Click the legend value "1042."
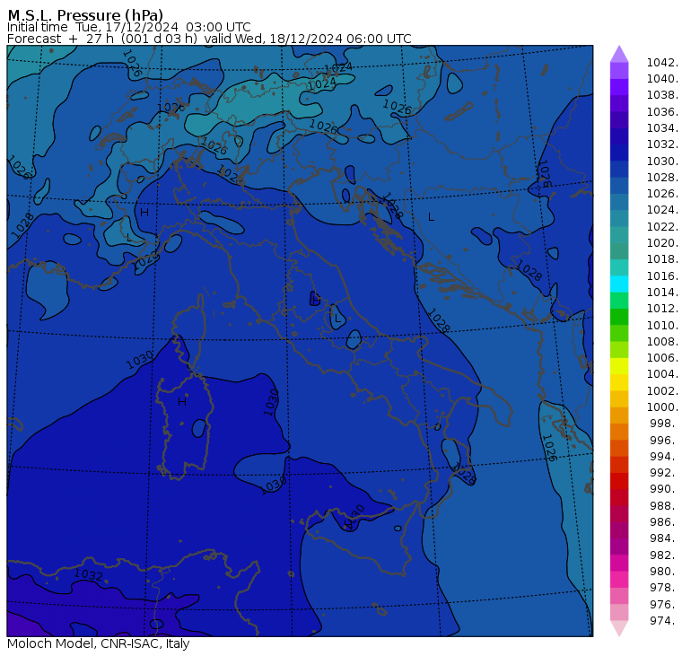 click(662, 63)
